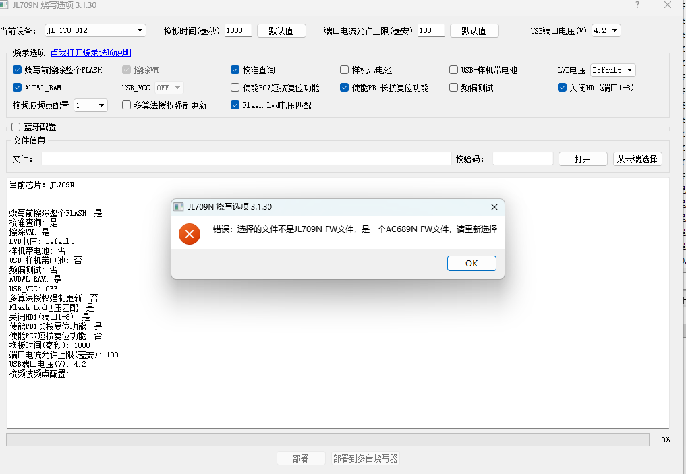Viewport: 686px width, 474px height.
Task: Uncheck the 校准查询 checkbox
Action: point(235,70)
